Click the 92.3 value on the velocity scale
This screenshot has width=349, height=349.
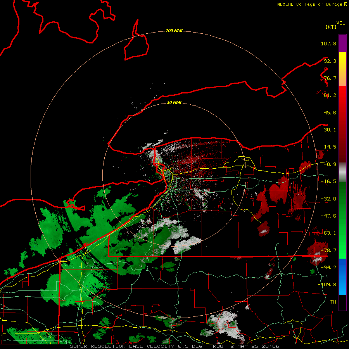pos(330,61)
